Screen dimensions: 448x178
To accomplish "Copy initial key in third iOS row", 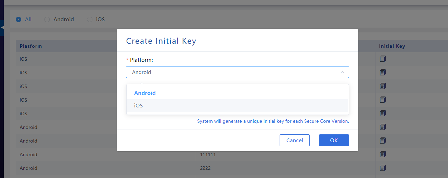I will pyautogui.click(x=383, y=86).
